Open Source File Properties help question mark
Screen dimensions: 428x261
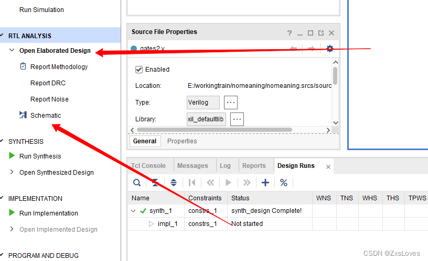click(x=290, y=33)
